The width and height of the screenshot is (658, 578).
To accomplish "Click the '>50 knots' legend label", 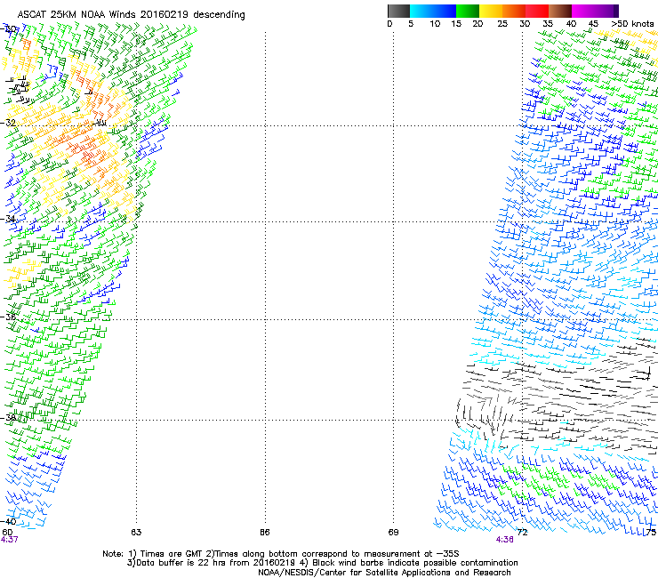I will pos(632,23).
